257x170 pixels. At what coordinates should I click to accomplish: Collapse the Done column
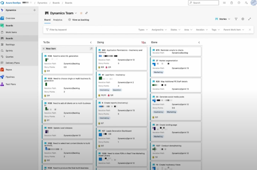tap(199, 42)
